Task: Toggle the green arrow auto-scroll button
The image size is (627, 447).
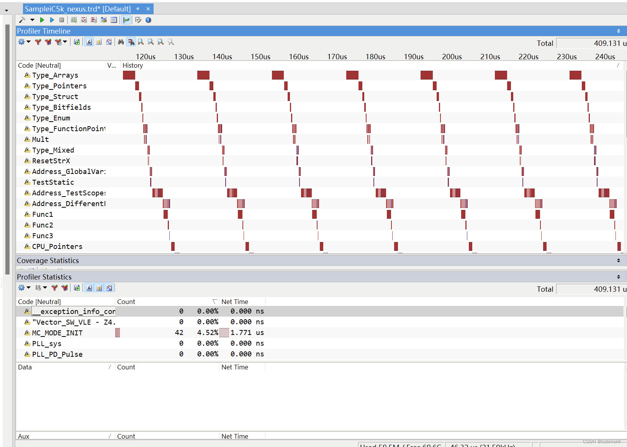Action: pos(126,20)
